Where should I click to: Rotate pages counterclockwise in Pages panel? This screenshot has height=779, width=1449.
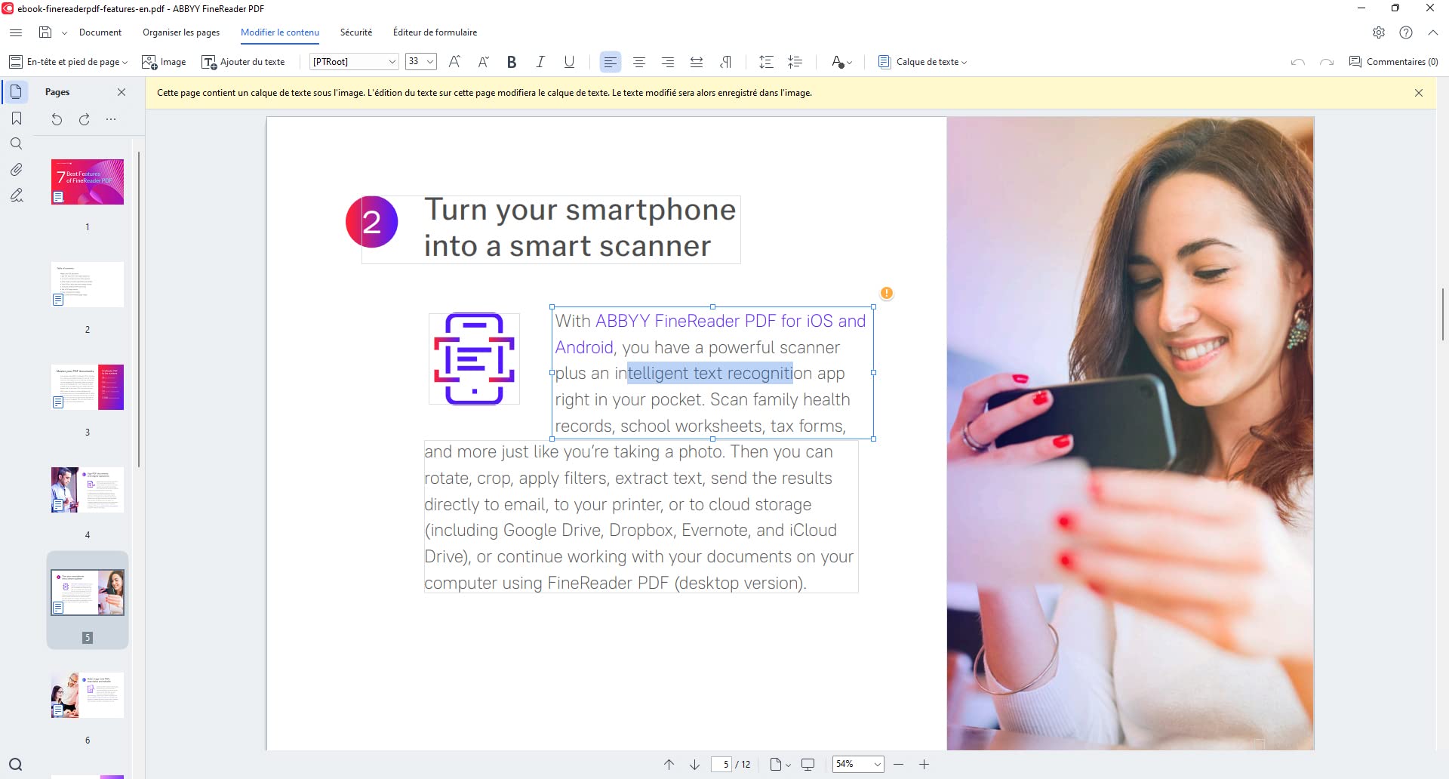57,119
